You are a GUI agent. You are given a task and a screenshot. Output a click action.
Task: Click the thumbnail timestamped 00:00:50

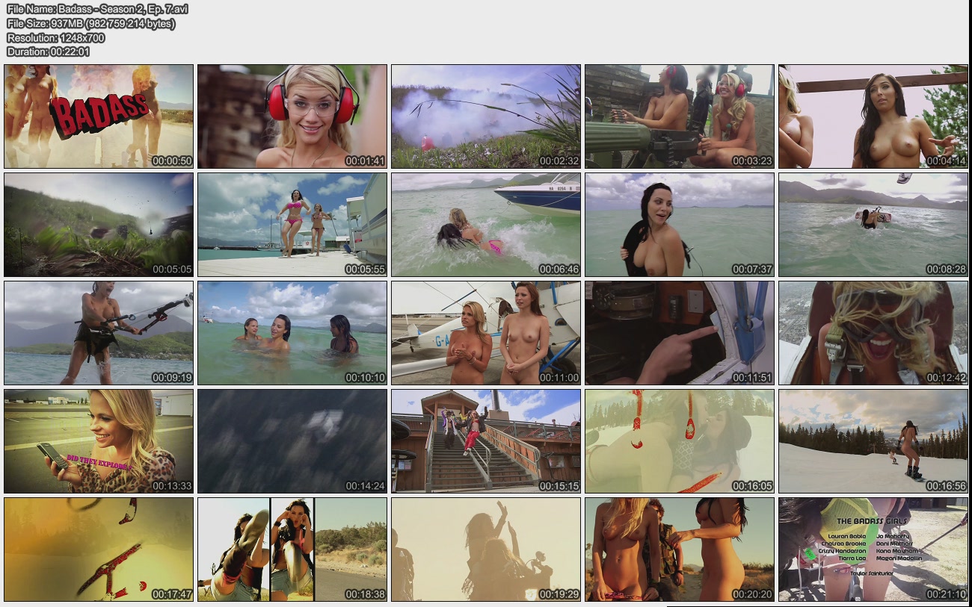click(x=99, y=116)
